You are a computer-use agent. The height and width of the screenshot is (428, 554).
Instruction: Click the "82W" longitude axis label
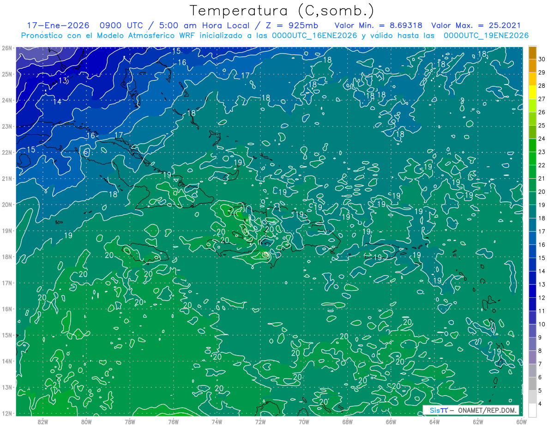click(42, 422)
